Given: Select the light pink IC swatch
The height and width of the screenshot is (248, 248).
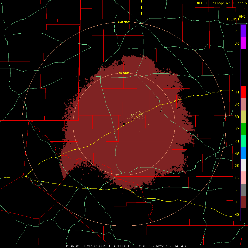Looking at the screenshot, I should coord(243,178).
